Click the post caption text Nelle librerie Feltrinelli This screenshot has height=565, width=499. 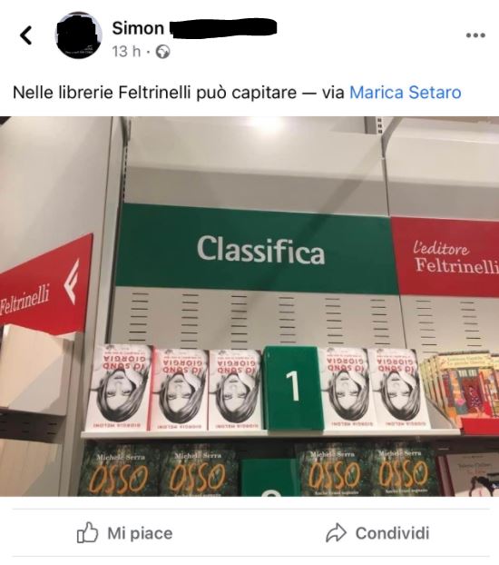102,93
